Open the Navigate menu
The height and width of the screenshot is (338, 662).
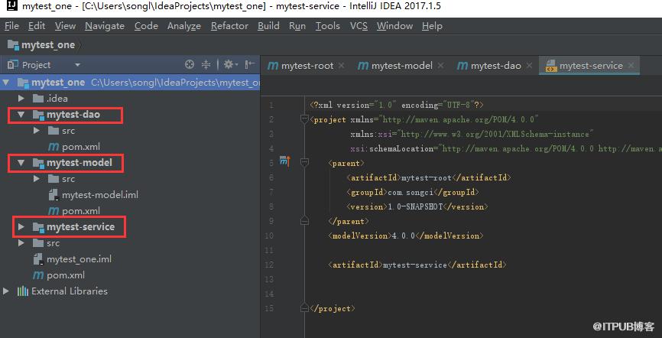coord(105,26)
